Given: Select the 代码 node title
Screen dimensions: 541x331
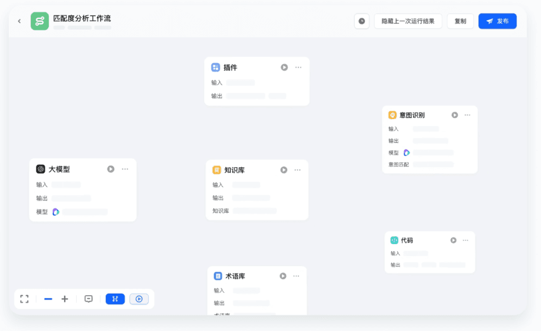Looking at the screenshot, I should pos(407,240).
